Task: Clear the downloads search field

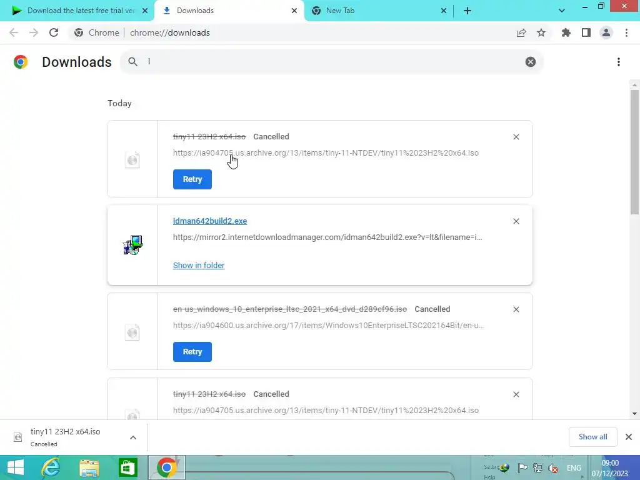Action: tap(531, 62)
